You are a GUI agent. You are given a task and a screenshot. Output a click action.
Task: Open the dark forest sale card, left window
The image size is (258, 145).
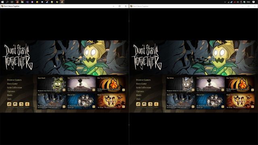(x=52, y=101)
